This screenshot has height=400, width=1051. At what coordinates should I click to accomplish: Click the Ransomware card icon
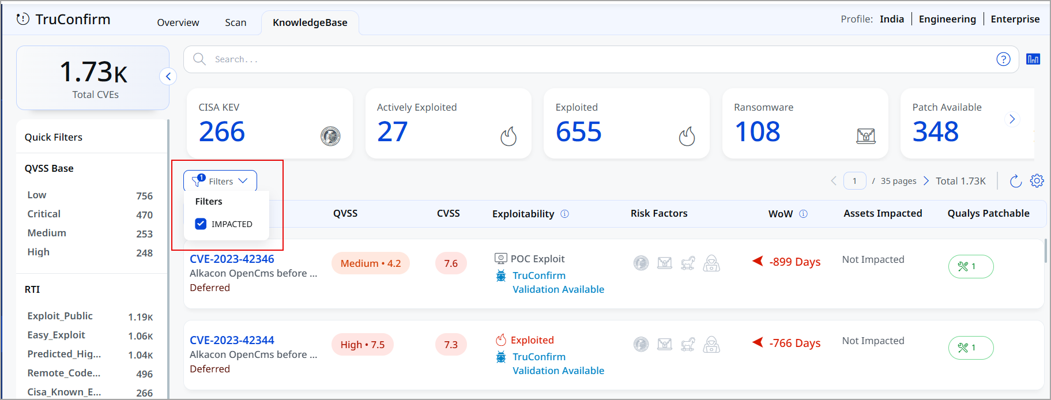point(866,136)
